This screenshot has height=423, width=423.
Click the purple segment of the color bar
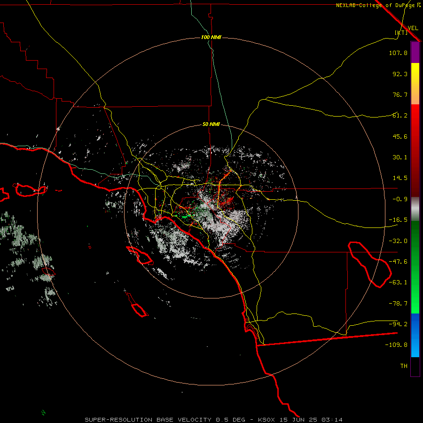click(x=415, y=52)
